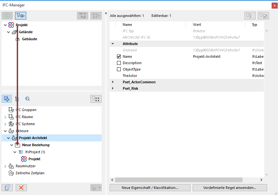Click the vertical scroll down arrow

(266, 175)
